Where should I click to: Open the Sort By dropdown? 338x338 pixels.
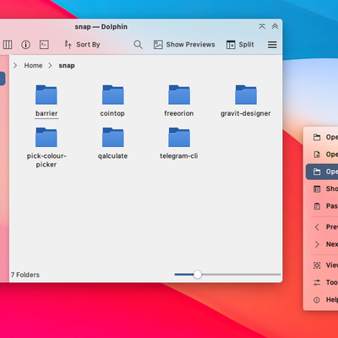point(82,45)
